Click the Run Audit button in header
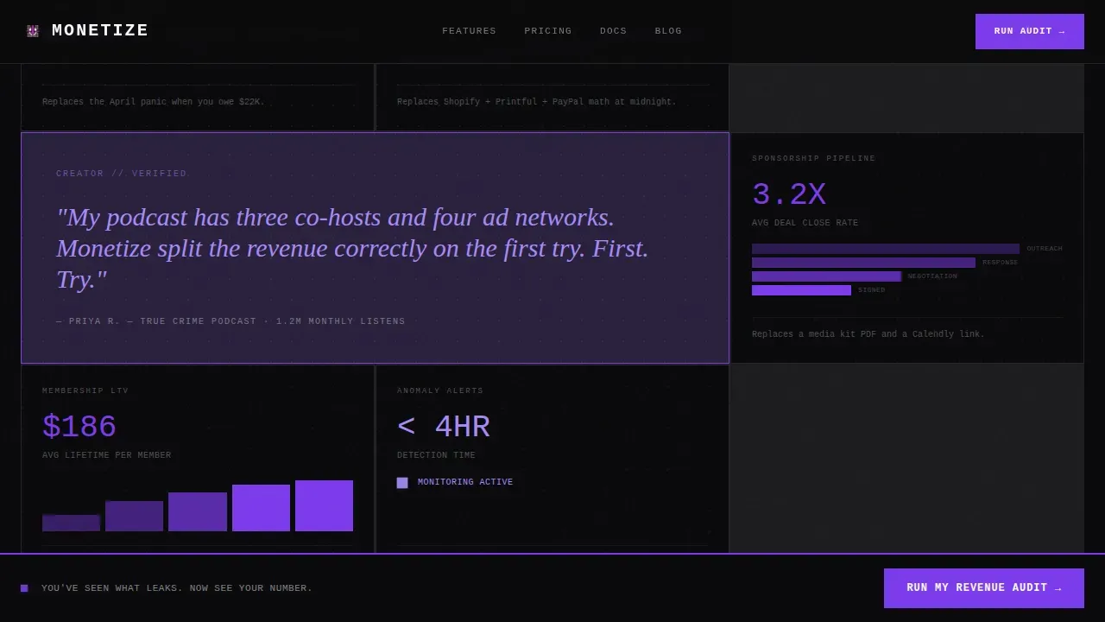Image resolution: width=1105 pixels, height=622 pixels. (x=1030, y=31)
